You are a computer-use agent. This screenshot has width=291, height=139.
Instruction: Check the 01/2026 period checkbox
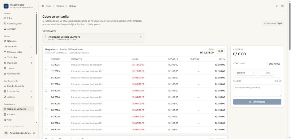(x=46, y=77)
